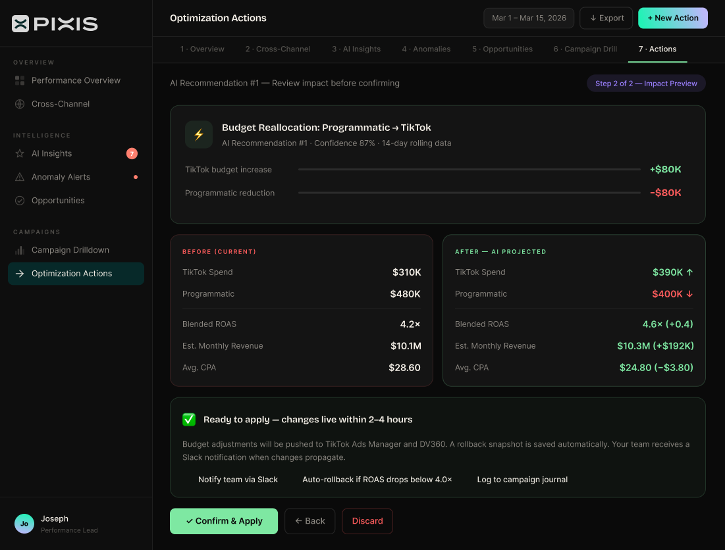Toggle the Log to campaign journal option
This screenshot has height=550, width=725.
point(522,480)
